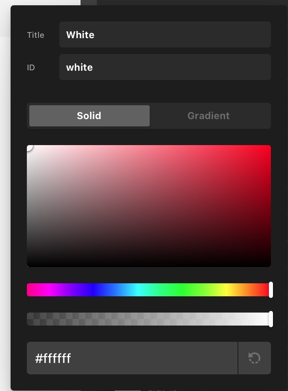288x391 pixels.
Task: Click the reset color icon
Action: pyautogui.click(x=254, y=358)
